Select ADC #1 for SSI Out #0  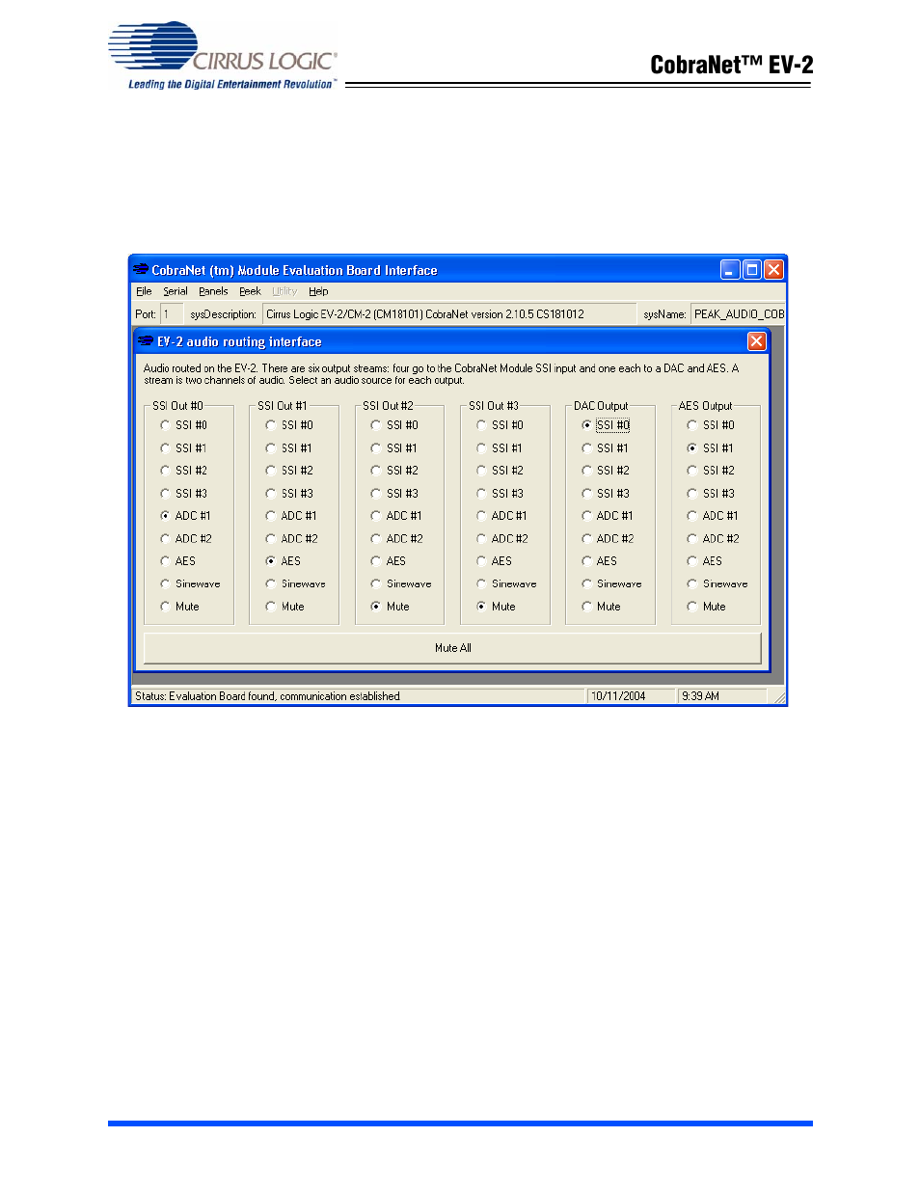[165, 516]
